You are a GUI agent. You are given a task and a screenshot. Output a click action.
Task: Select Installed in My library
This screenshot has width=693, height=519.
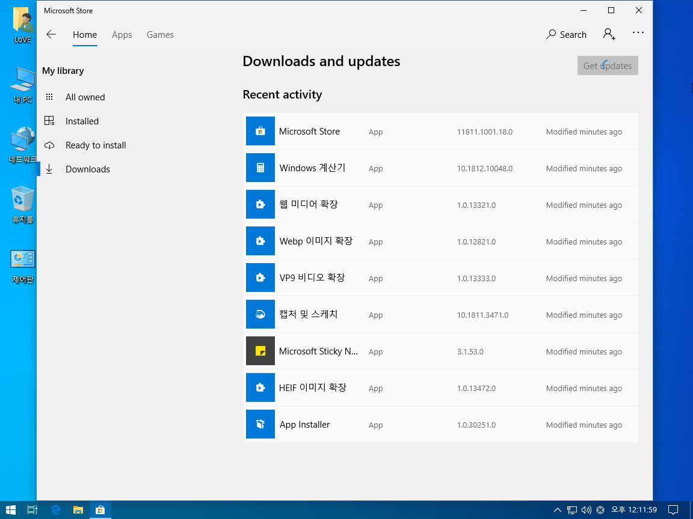click(82, 121)
